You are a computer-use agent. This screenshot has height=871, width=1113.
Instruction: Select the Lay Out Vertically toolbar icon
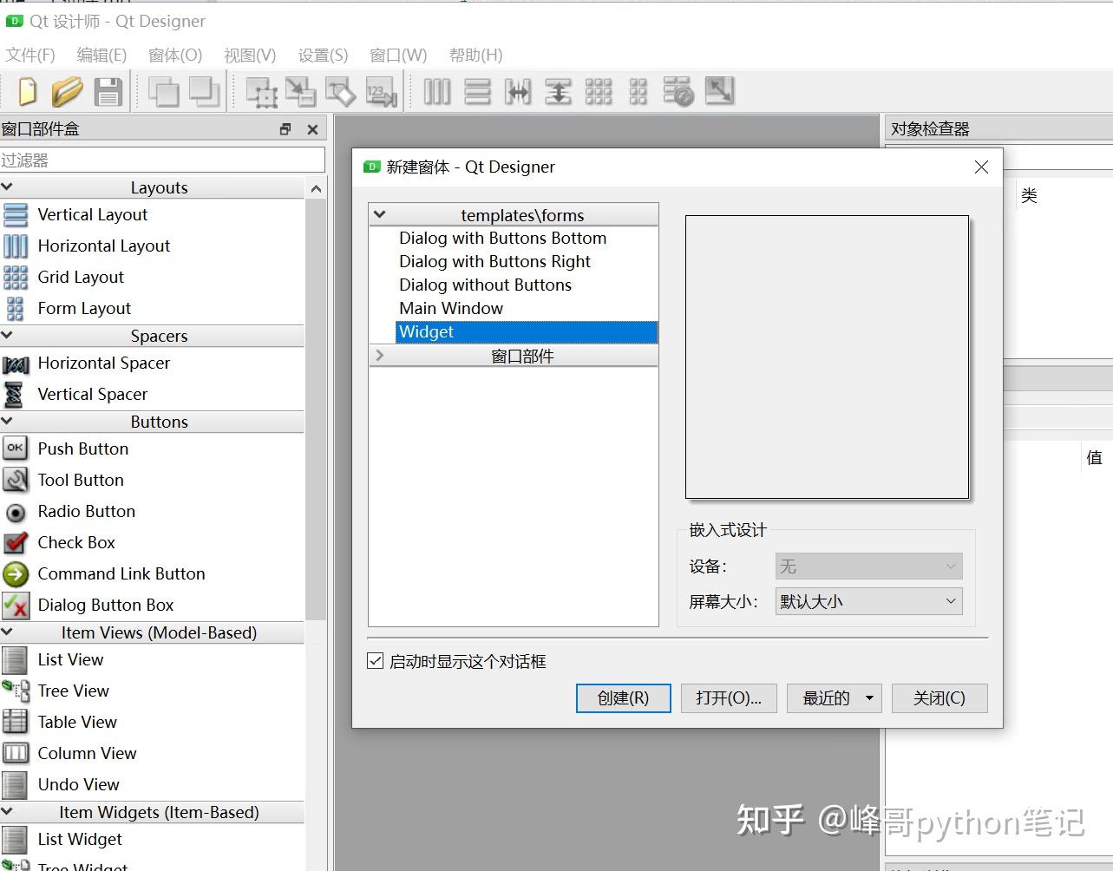tap(477, 91)
